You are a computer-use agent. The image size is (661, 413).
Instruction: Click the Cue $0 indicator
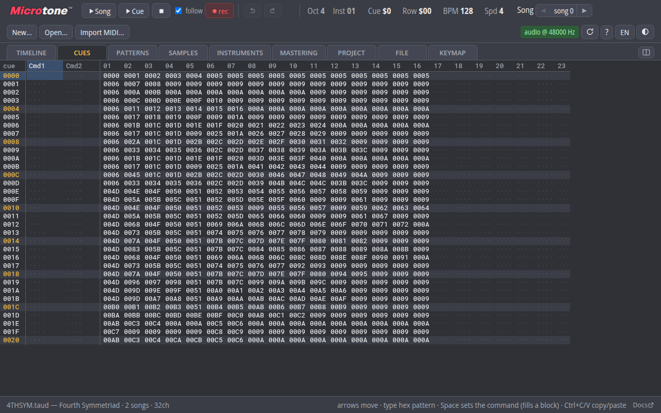pos(380,11)
